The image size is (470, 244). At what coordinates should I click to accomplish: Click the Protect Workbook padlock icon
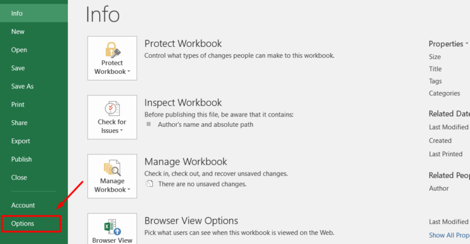pos(112,49)
